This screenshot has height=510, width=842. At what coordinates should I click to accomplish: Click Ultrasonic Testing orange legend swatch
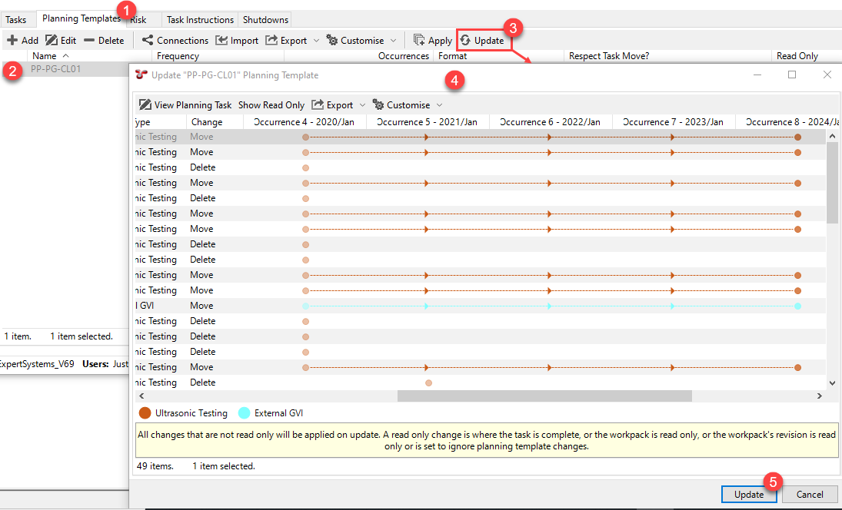tap(145, 413)
